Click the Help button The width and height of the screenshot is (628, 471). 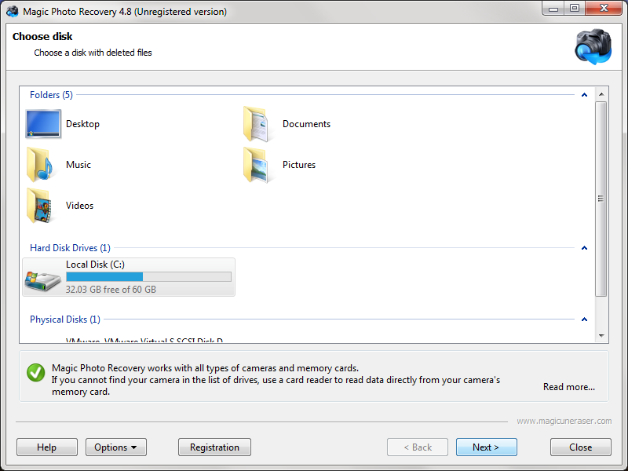coord(47,447)
